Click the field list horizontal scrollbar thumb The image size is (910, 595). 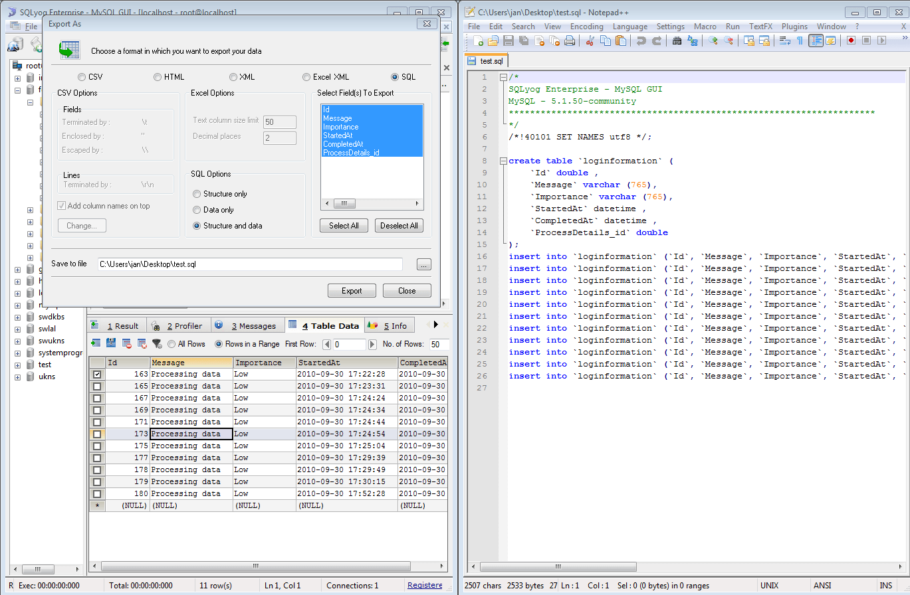[x=344, y=204]
